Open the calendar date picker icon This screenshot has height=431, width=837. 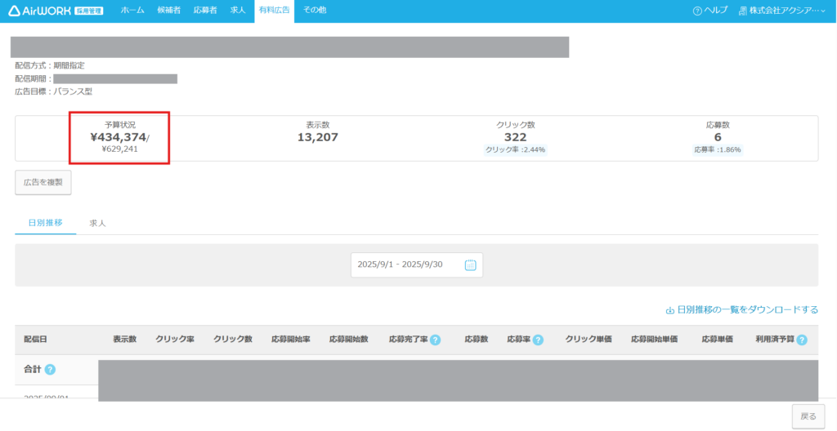[x=470, y=265]
